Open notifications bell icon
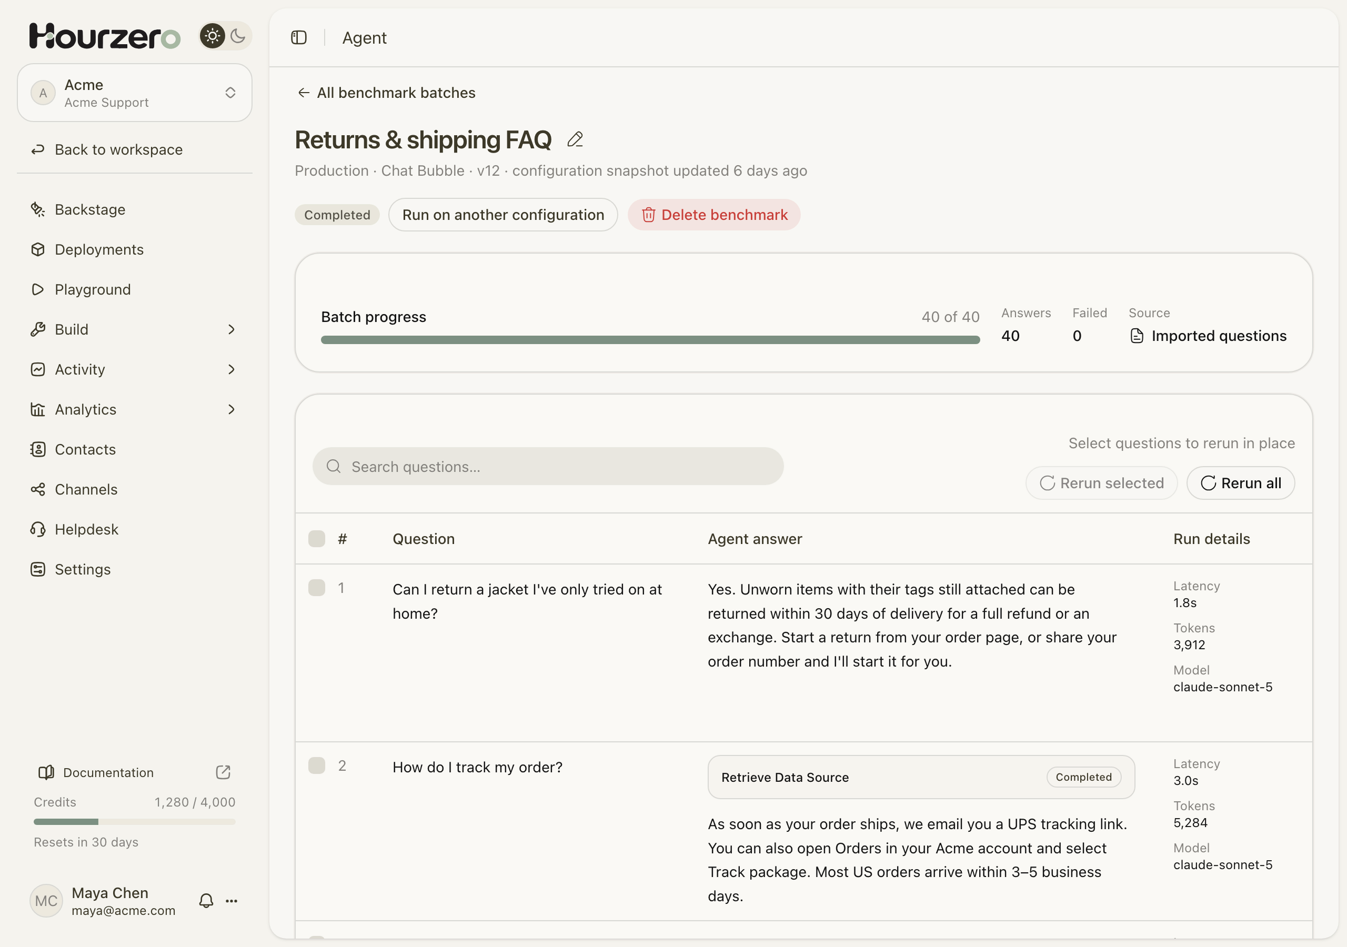1347x947 pixels. (206, 901)
